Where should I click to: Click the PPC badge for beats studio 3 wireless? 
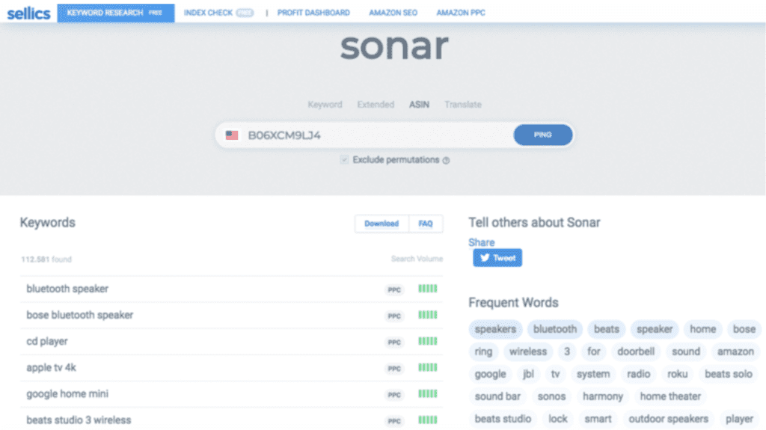click(394, 421)
